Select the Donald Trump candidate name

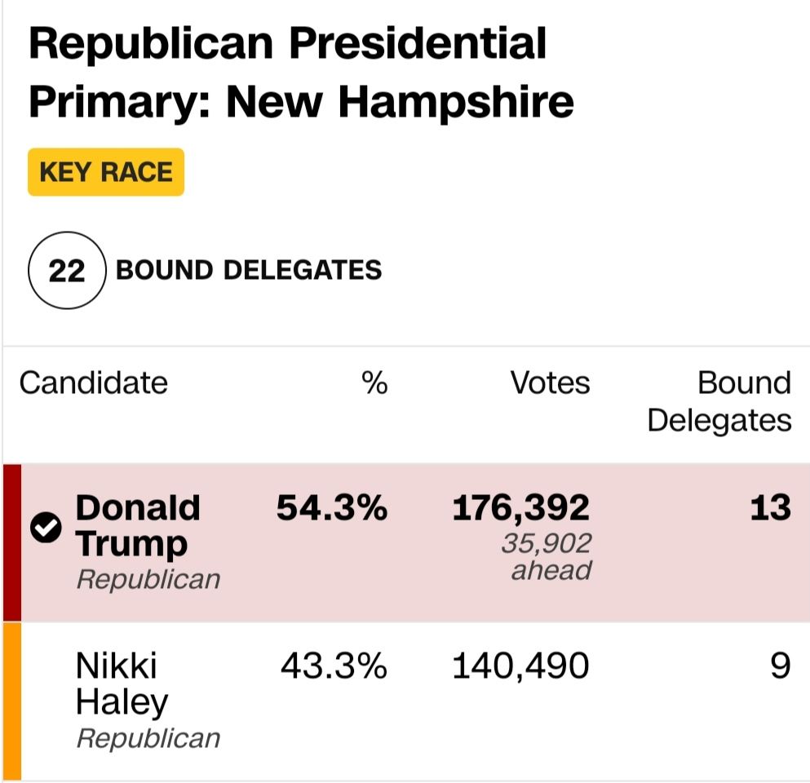(137, 525)
